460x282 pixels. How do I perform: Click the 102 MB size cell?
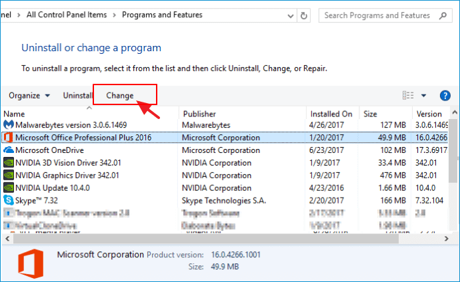(x=393, y=150)
